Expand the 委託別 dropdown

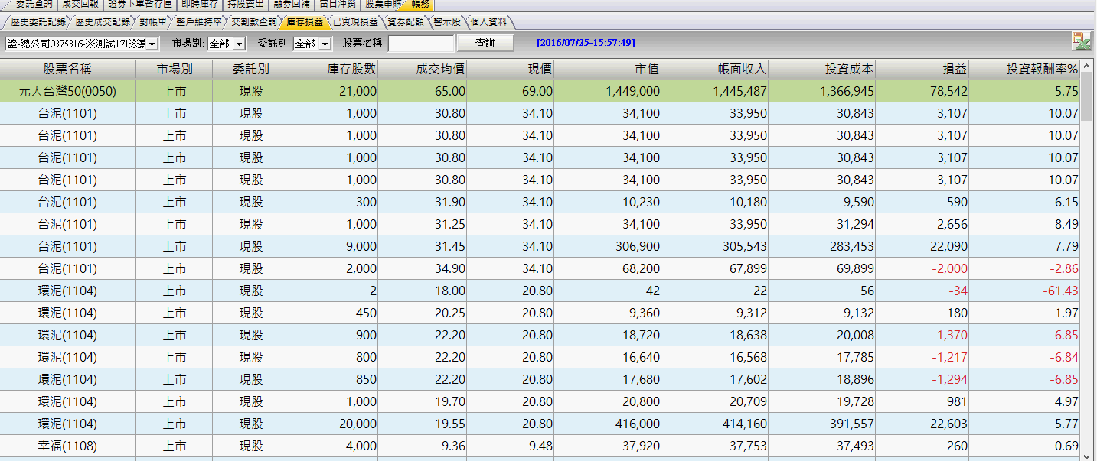pyautogui.click(x=325, y=44)
